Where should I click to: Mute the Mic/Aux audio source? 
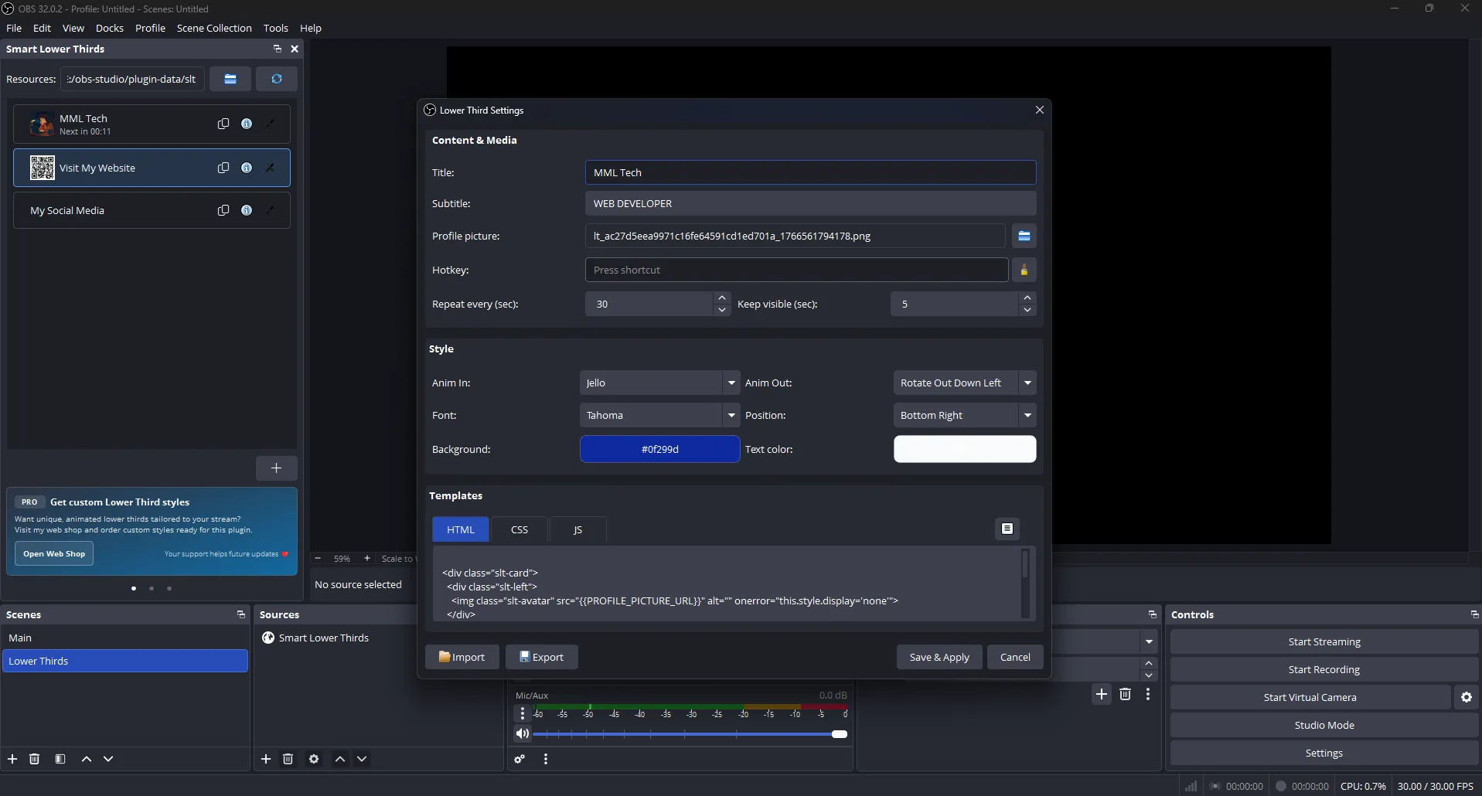523,733
